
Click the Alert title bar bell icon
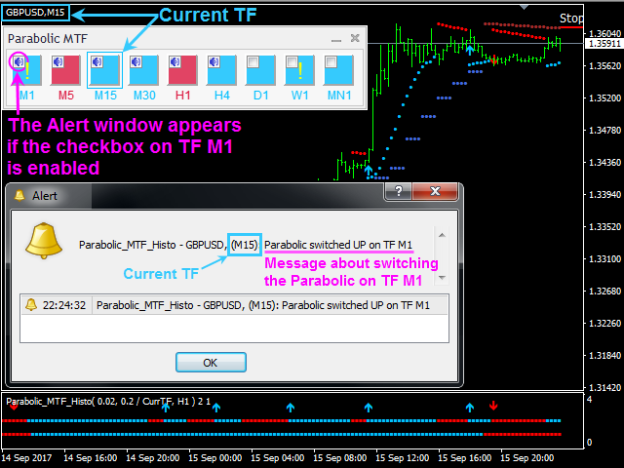pyautogui.click(x=19, y=195)
